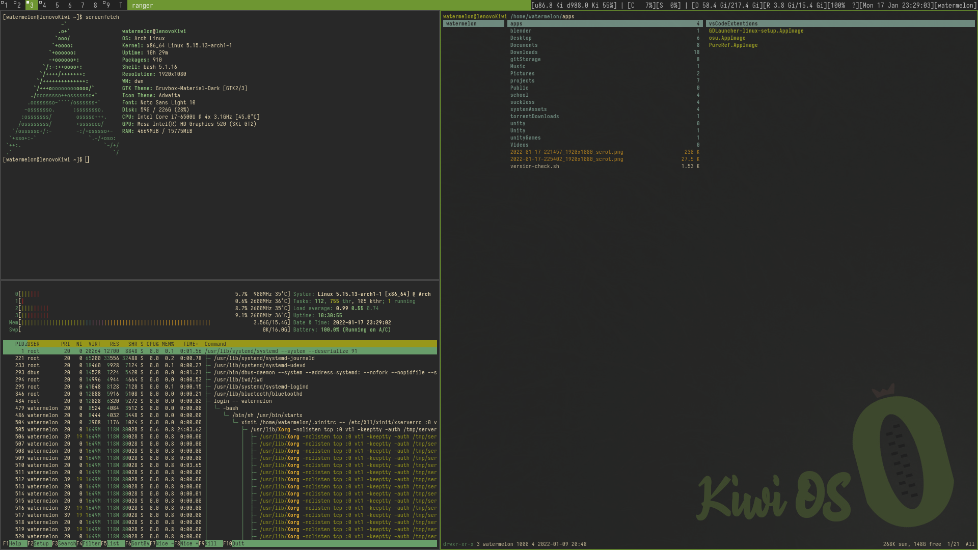
Task: Select the Public folder in ranger
Action: click(x=605, y=88)
